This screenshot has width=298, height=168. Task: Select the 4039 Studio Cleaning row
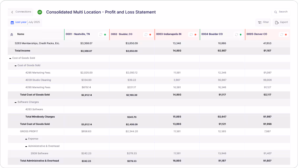pos(38,80)
